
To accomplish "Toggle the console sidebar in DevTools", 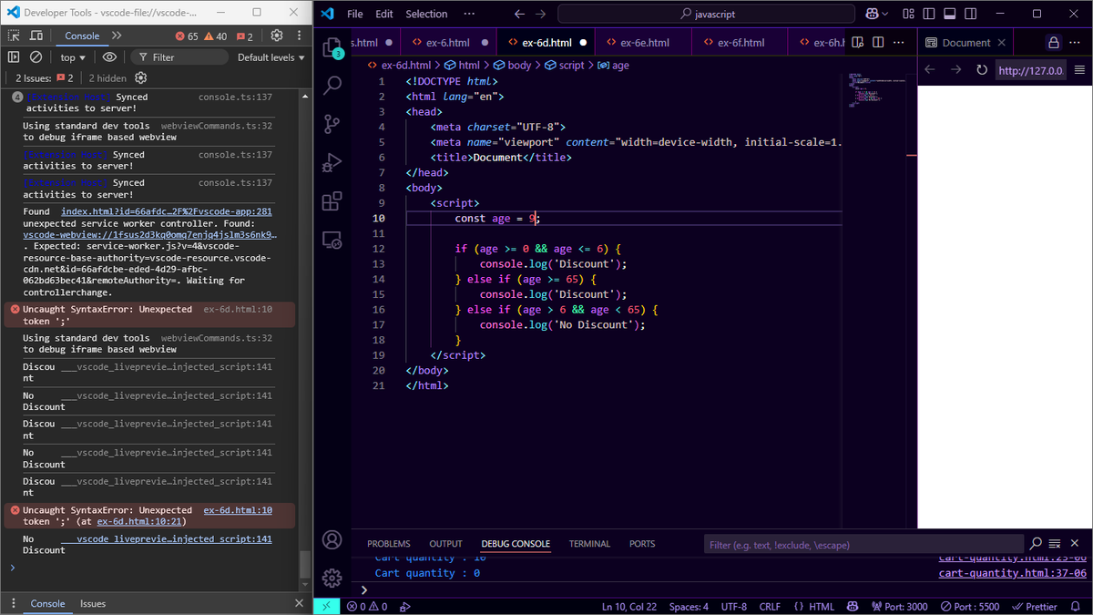I will click(14, 57).
